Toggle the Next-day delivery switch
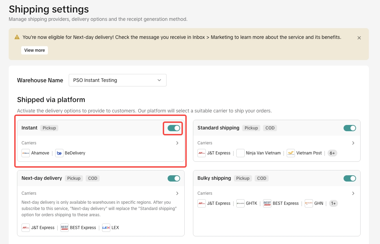The image size is (380, 244). tap(174, 178)
